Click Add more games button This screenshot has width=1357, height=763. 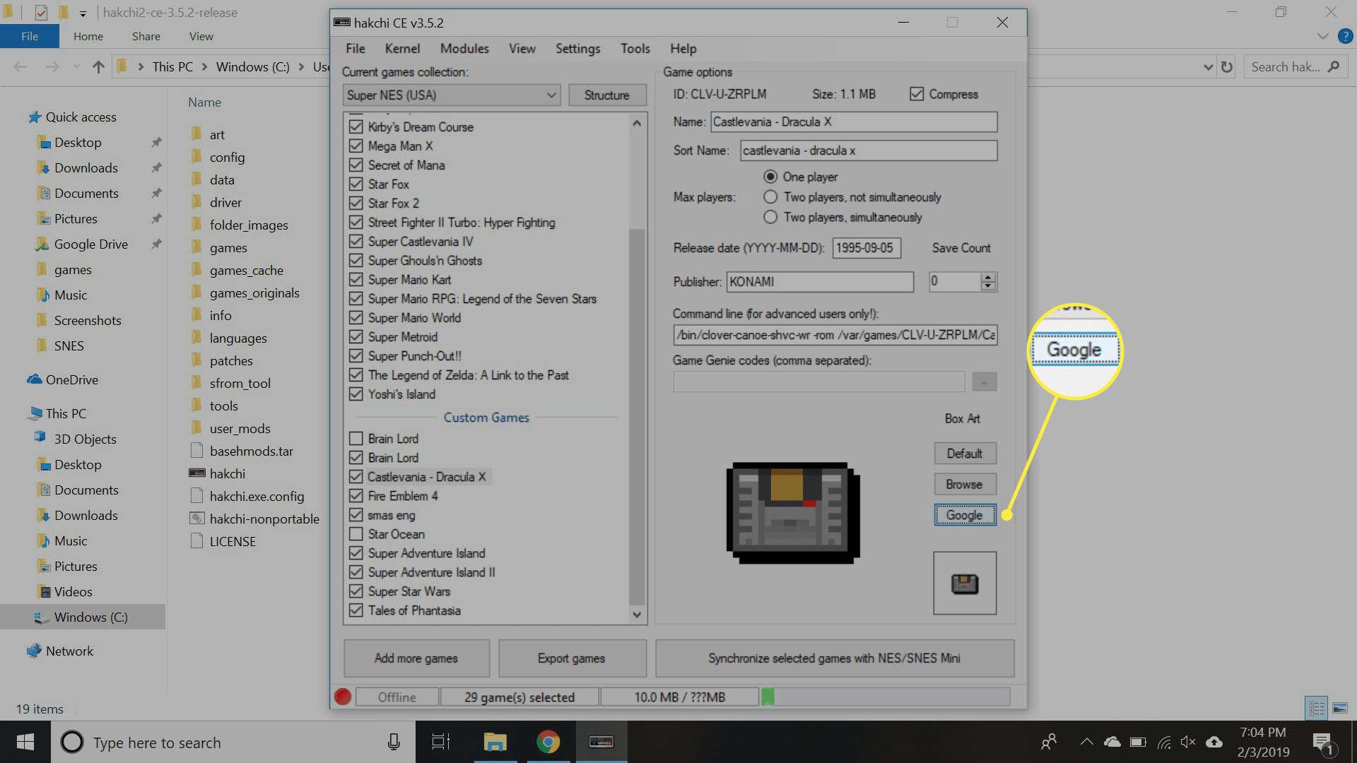416,658
